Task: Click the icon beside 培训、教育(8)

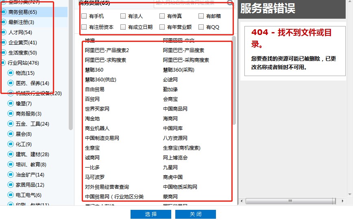Action: pos(11,164)
